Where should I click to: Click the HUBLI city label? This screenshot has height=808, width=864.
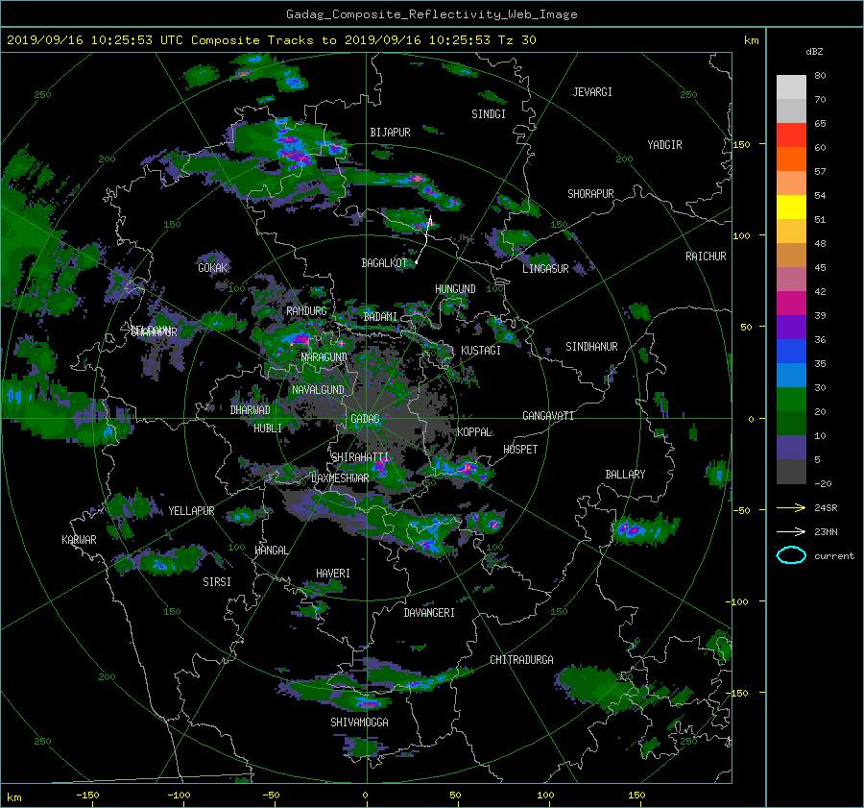click(268, 428)
